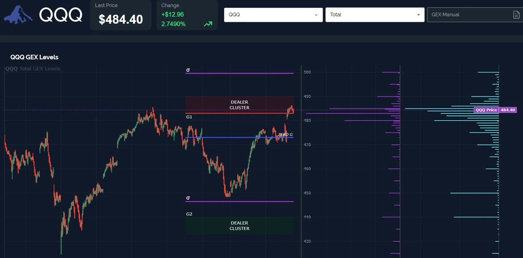523x258 pixels.
Task: Click the 2.7490% change percentage
Action: pyautogui.click(x=173, y=24)
